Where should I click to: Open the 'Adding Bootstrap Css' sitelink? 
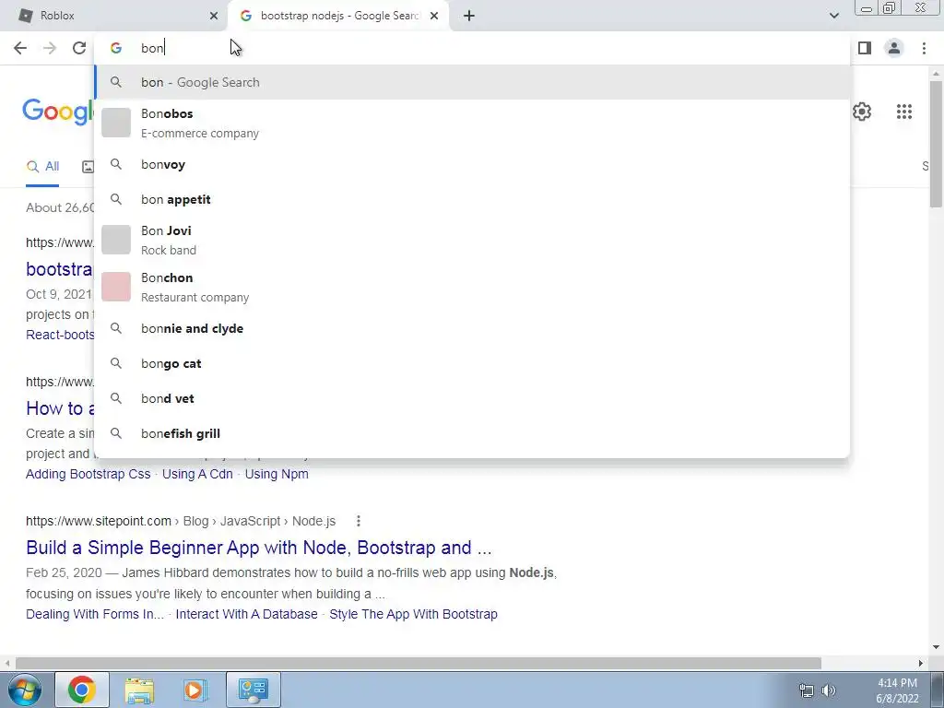coord(88,474)
